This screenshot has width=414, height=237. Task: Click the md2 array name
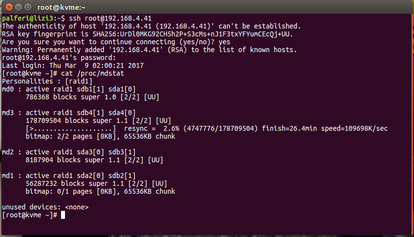(x=8, y=152)
